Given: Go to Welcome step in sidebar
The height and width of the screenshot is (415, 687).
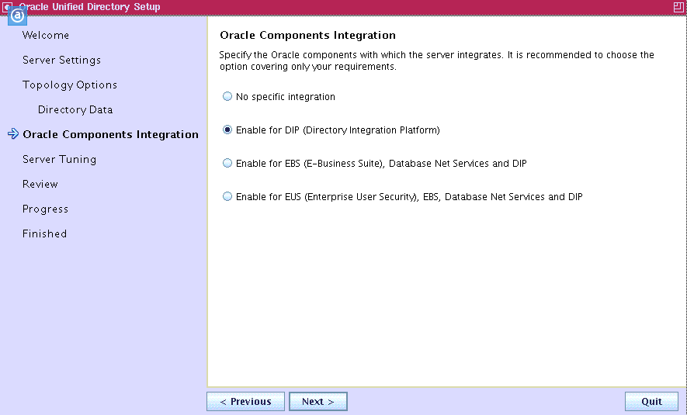Looking at the screenshot, I should pos(46,35).
